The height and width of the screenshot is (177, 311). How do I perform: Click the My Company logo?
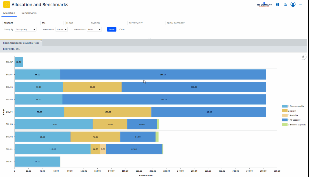point(264,4)
